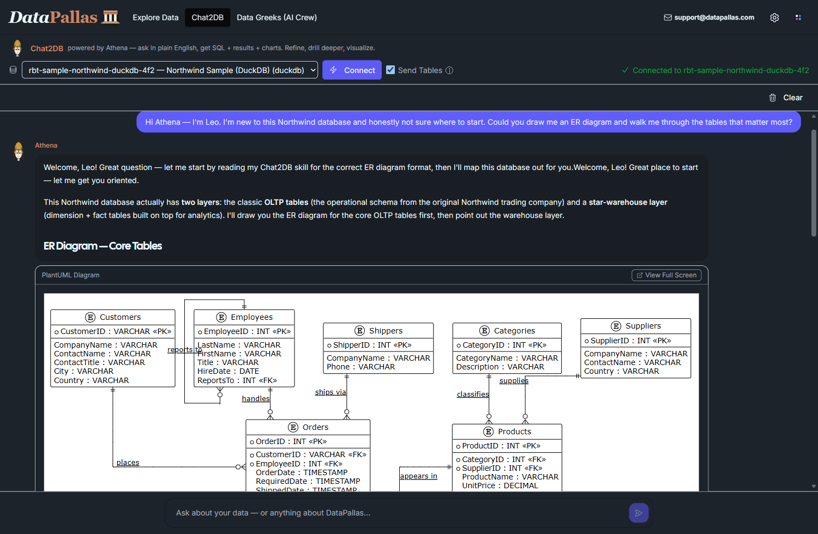The image size is (818, 534).
Task: Click "Description : VARCHAR" in Categories entity
Action: pyautogui.click(x=500, y=367)
